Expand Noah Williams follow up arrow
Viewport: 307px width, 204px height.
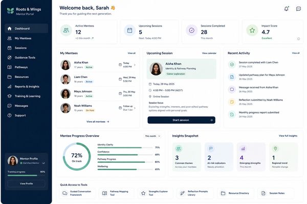(x=135, y=108)
